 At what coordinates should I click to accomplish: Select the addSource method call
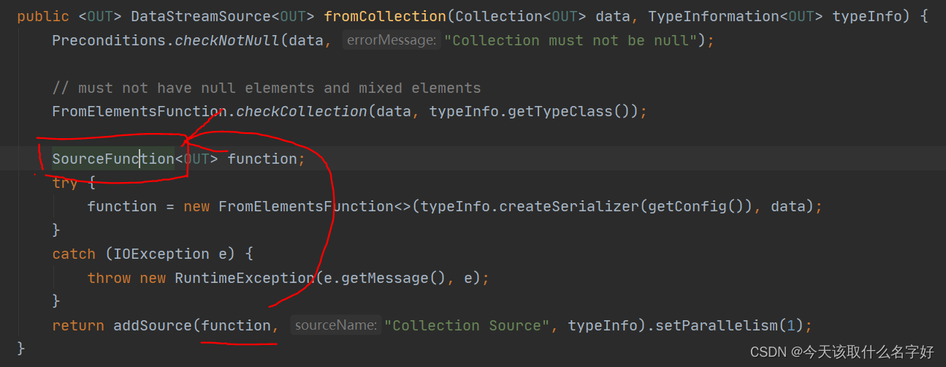153,325
